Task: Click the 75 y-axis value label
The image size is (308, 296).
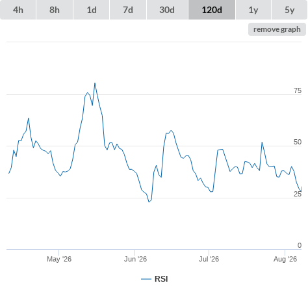Action: [298, 90]
